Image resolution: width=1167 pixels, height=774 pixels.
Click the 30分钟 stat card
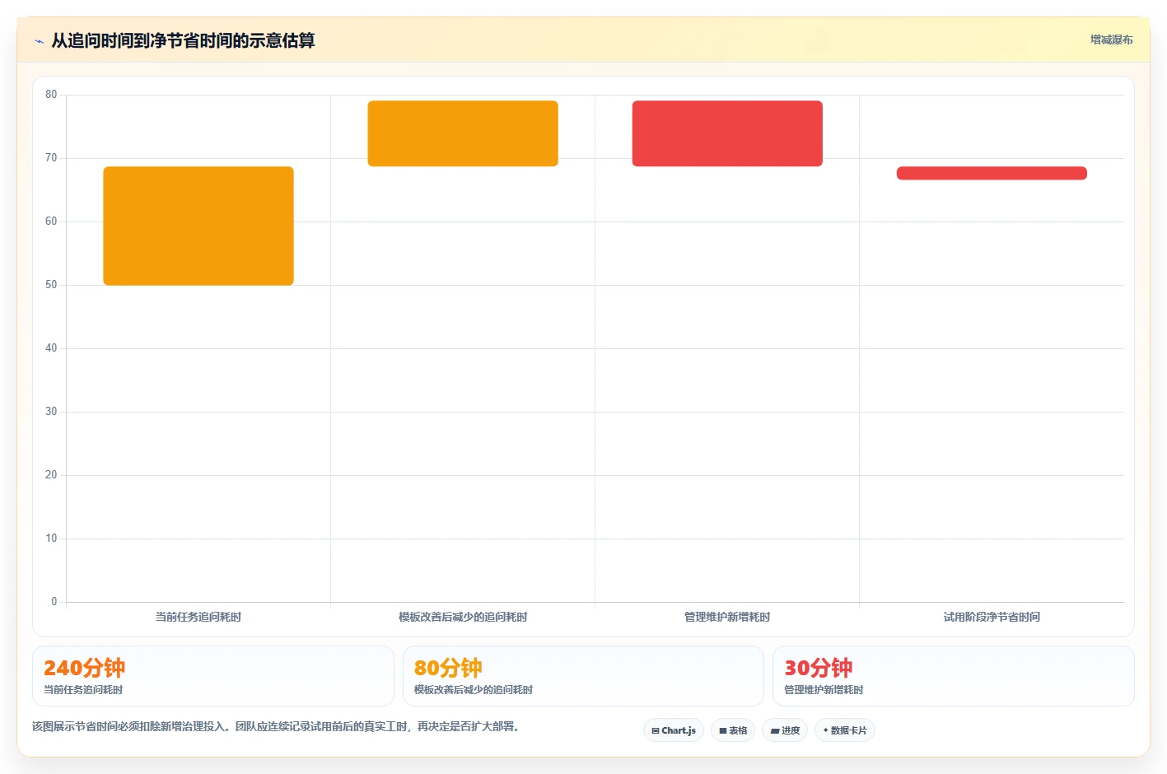click(954, 676)
